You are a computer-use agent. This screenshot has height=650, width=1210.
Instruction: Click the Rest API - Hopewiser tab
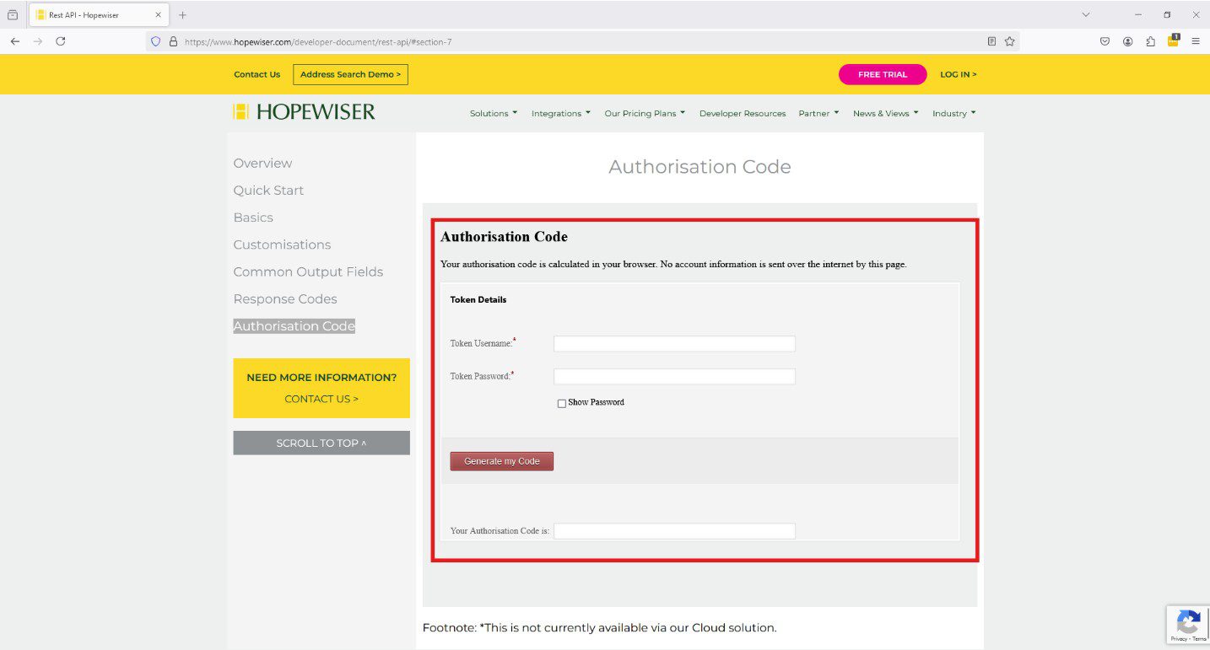click(98, 15)
